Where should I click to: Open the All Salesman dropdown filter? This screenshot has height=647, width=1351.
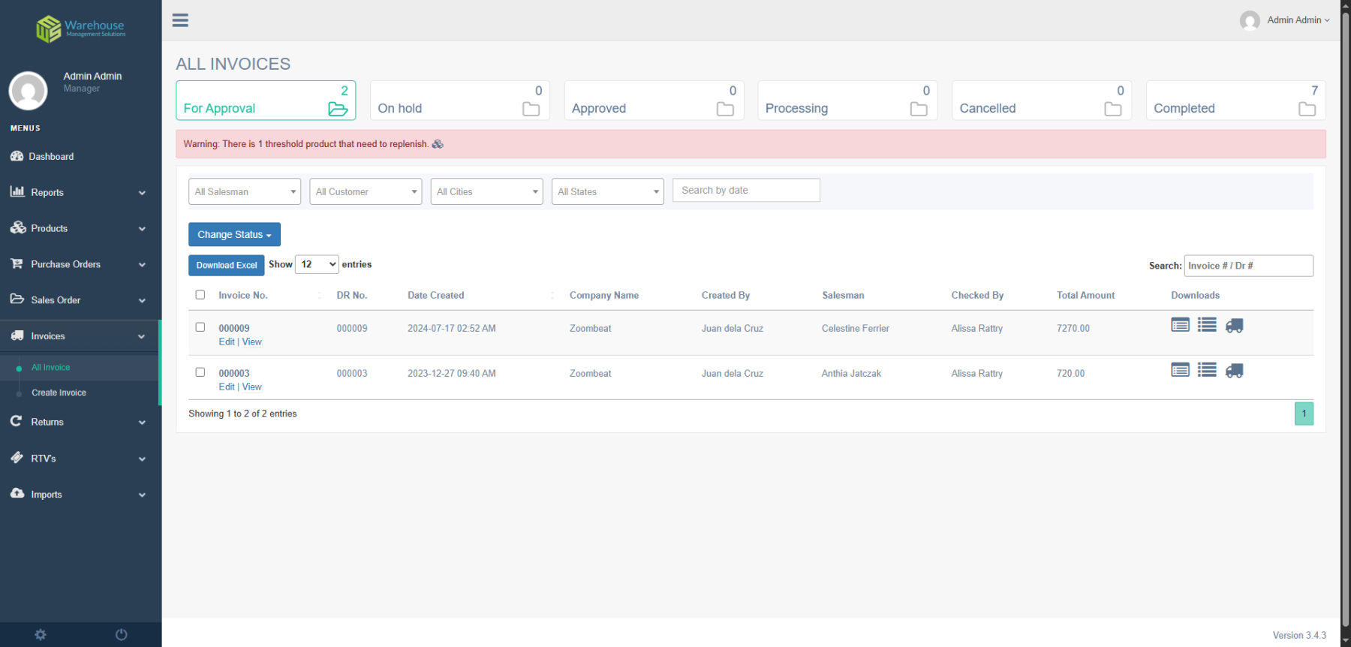pos(245,191)
